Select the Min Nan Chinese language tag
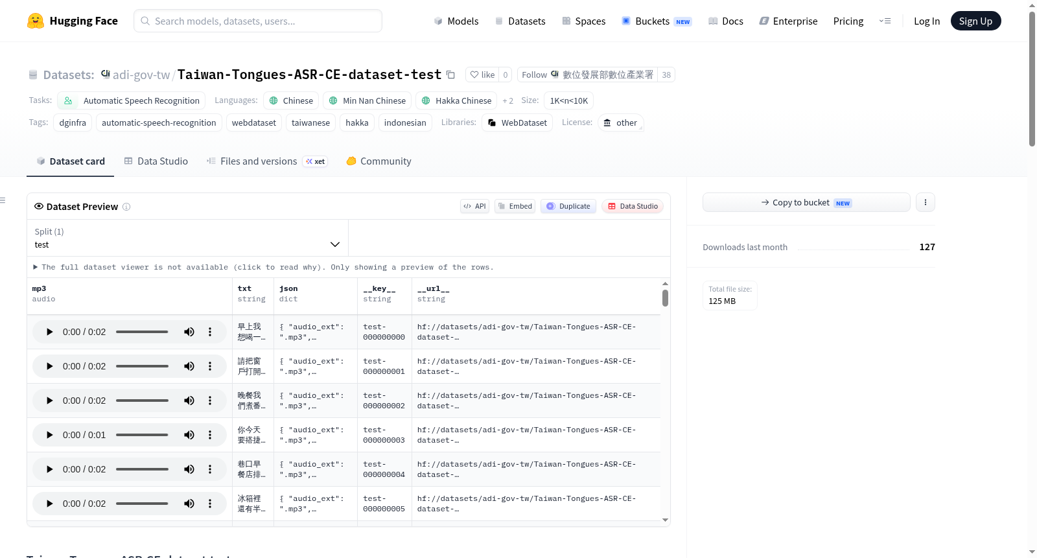Screen dimensions: 1037x558 367,100
